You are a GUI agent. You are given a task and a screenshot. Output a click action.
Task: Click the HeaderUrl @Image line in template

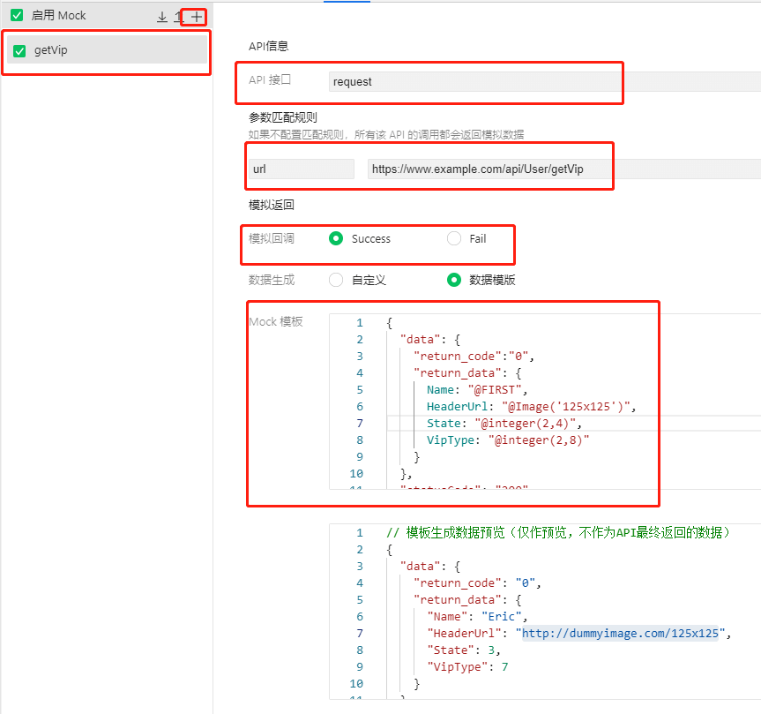[531, 407]
